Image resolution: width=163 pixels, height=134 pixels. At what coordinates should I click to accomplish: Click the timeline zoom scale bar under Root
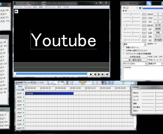(20, 90)
